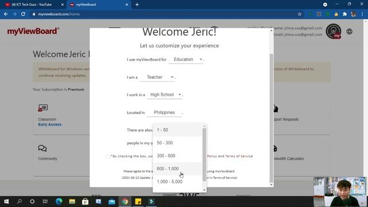This screenshot has width=368, height=207.
Task: Bookmark this page with the star
Action: click(300, 14)
